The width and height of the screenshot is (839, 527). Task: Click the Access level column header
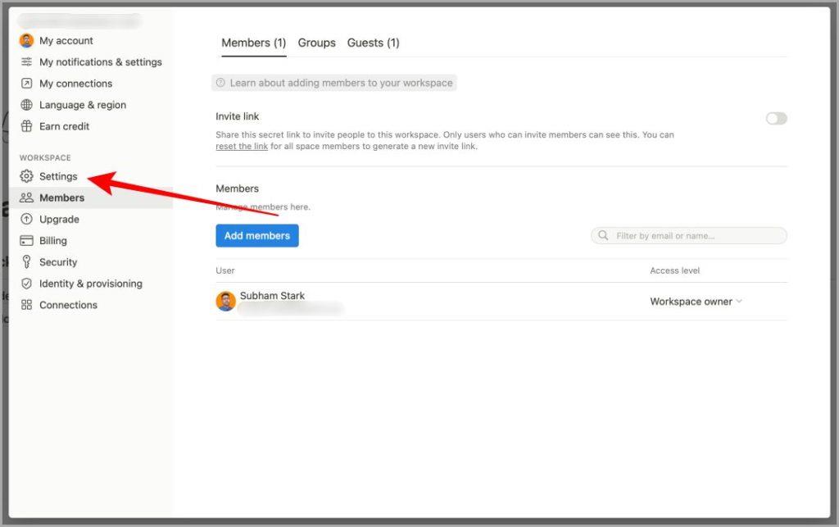(675, 270)
